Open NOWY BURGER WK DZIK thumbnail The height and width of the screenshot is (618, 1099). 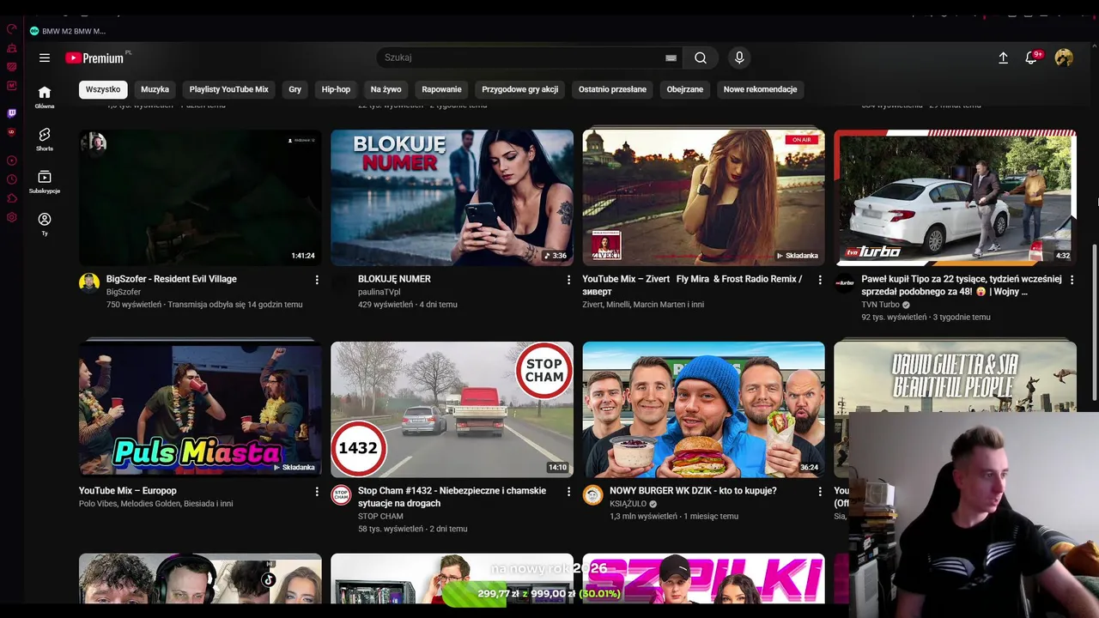pos(703,409)
